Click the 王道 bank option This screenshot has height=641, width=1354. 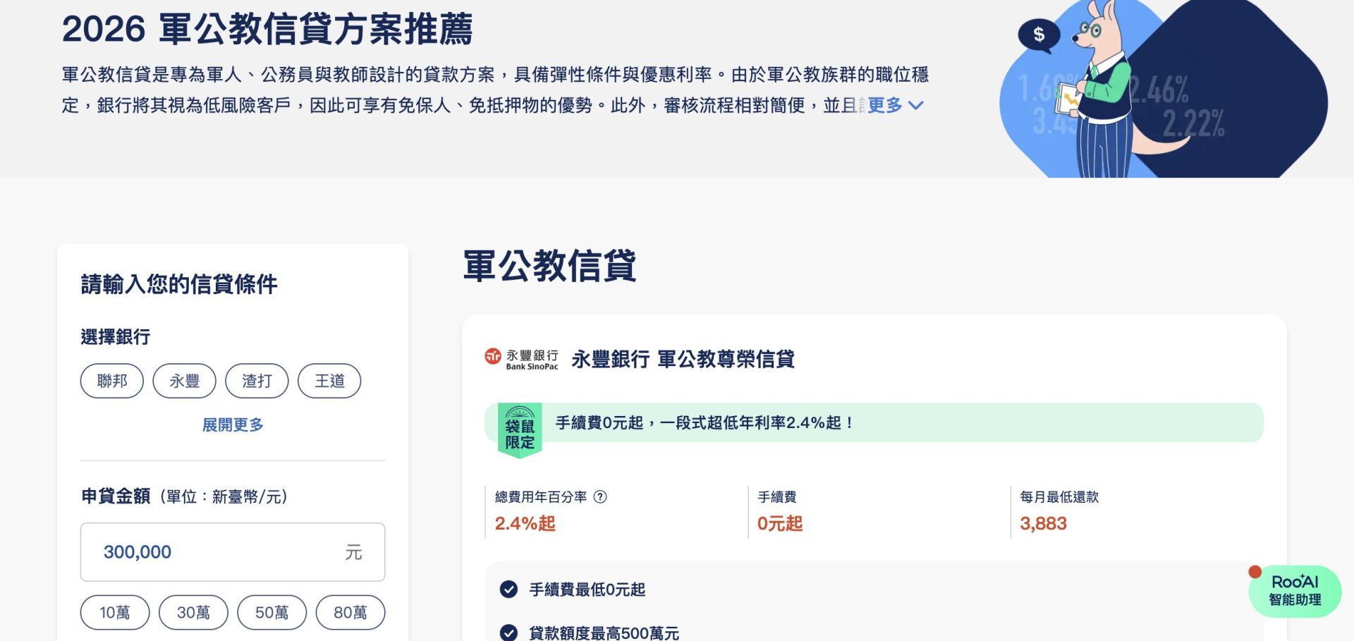click(329, 381)
